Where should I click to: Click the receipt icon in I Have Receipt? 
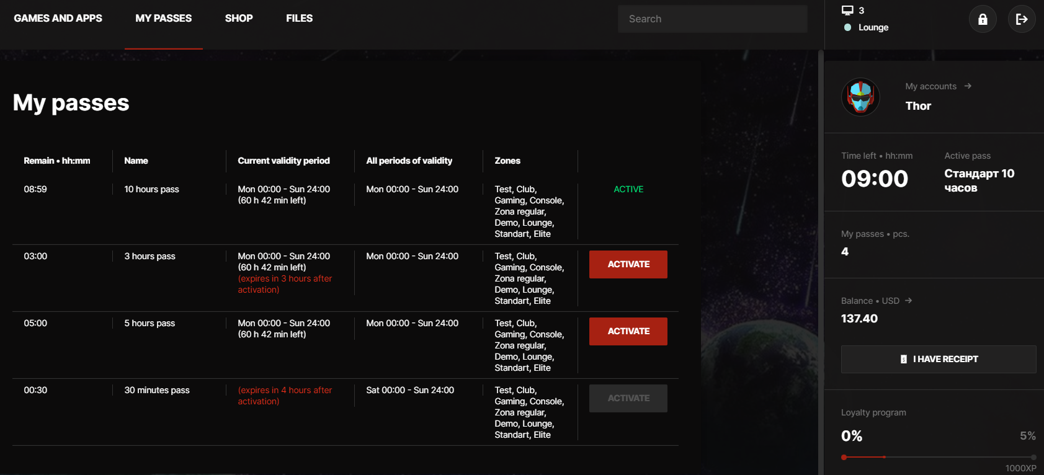(904, 359)
